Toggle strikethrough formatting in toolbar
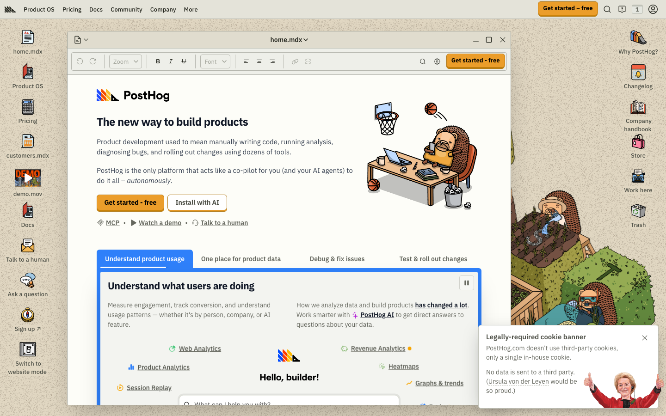 pyautogui.click(x=184, y=61)
